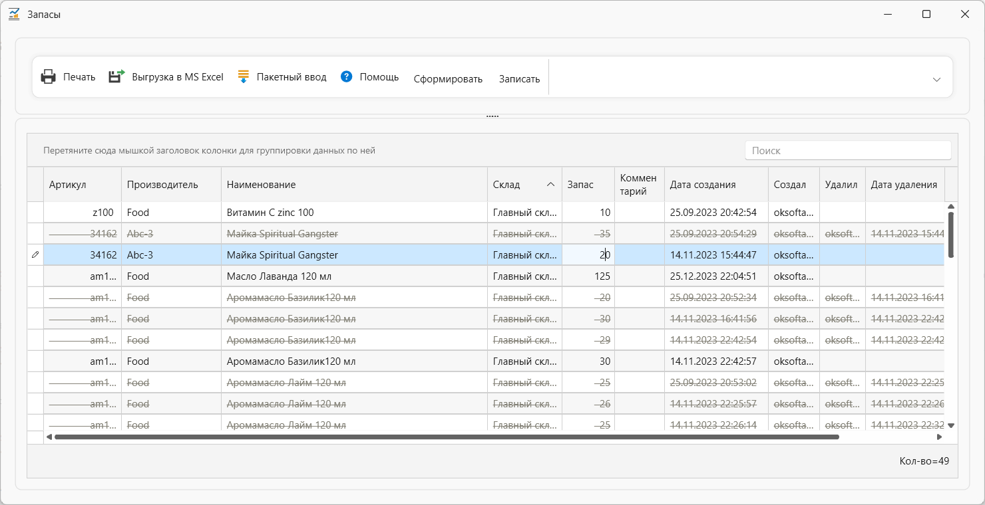Sort by the Наименование column header
The width and height of the screenshot is (985, 505).
pyautogui.click(x=354, y=185)
